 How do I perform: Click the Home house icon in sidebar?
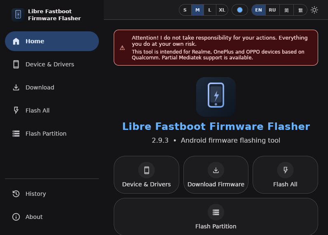16,41
